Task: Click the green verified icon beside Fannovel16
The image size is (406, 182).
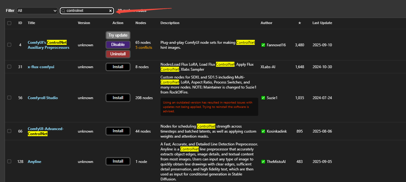Action: [x=263, y=45]
